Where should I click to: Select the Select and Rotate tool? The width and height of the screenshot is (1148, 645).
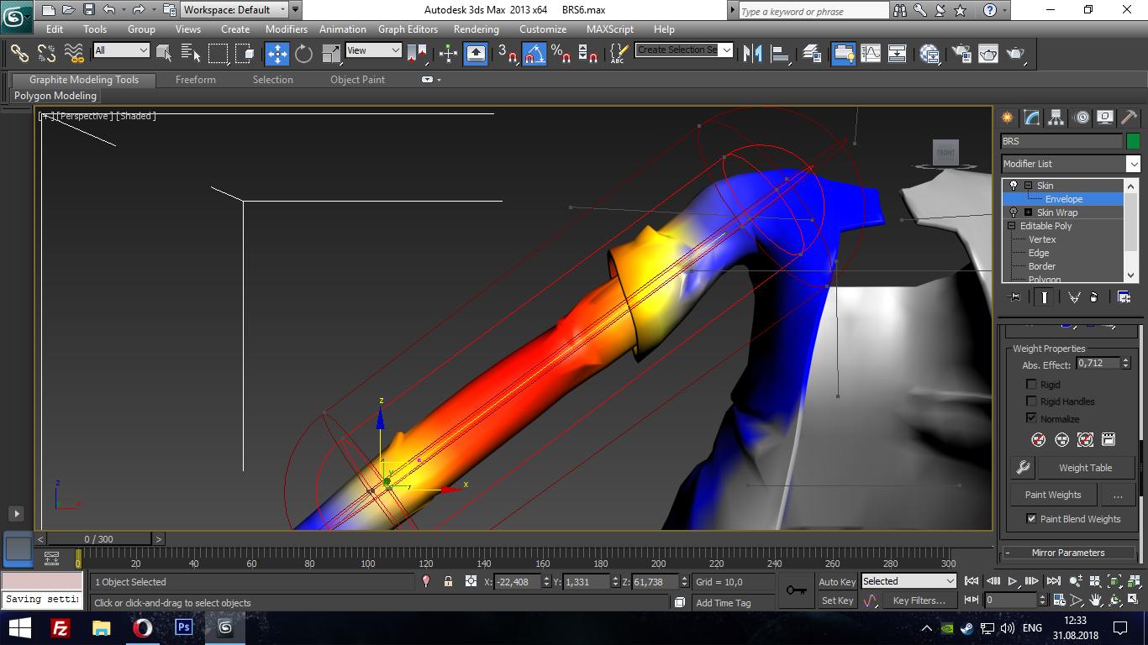pyautogui.click(x=303, y=54)
